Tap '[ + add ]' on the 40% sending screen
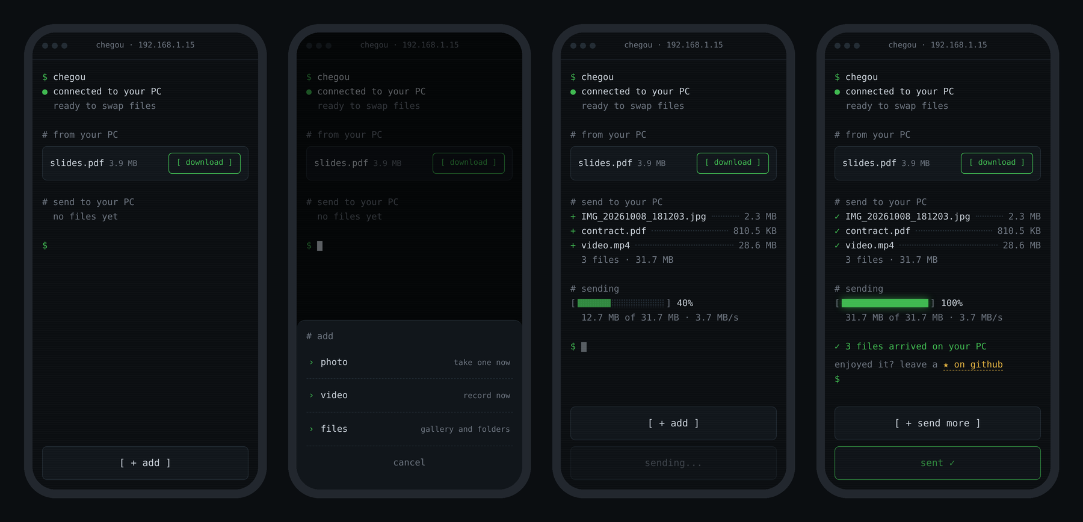 [673, 423]
